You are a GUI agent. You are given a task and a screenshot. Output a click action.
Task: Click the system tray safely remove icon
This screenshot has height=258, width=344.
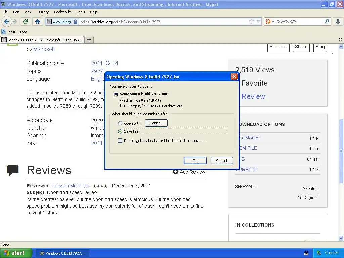pos(319,253)
